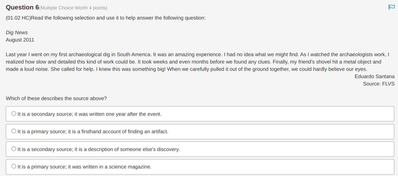Viewport: 398px width, 176px height.
Task: Click the prompt 'Which of these describes the source above?'
Action: (56, 98)
